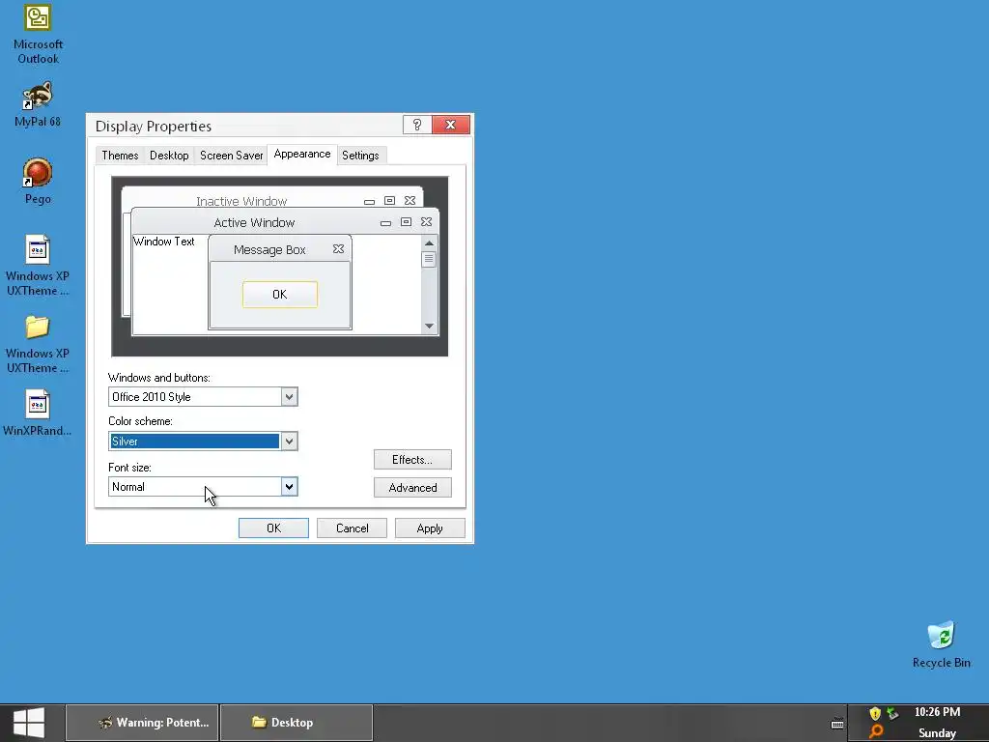This screenshot has width=989, height=742.
Task: Select the Recycle Bin icon
Action: [941, 644]
